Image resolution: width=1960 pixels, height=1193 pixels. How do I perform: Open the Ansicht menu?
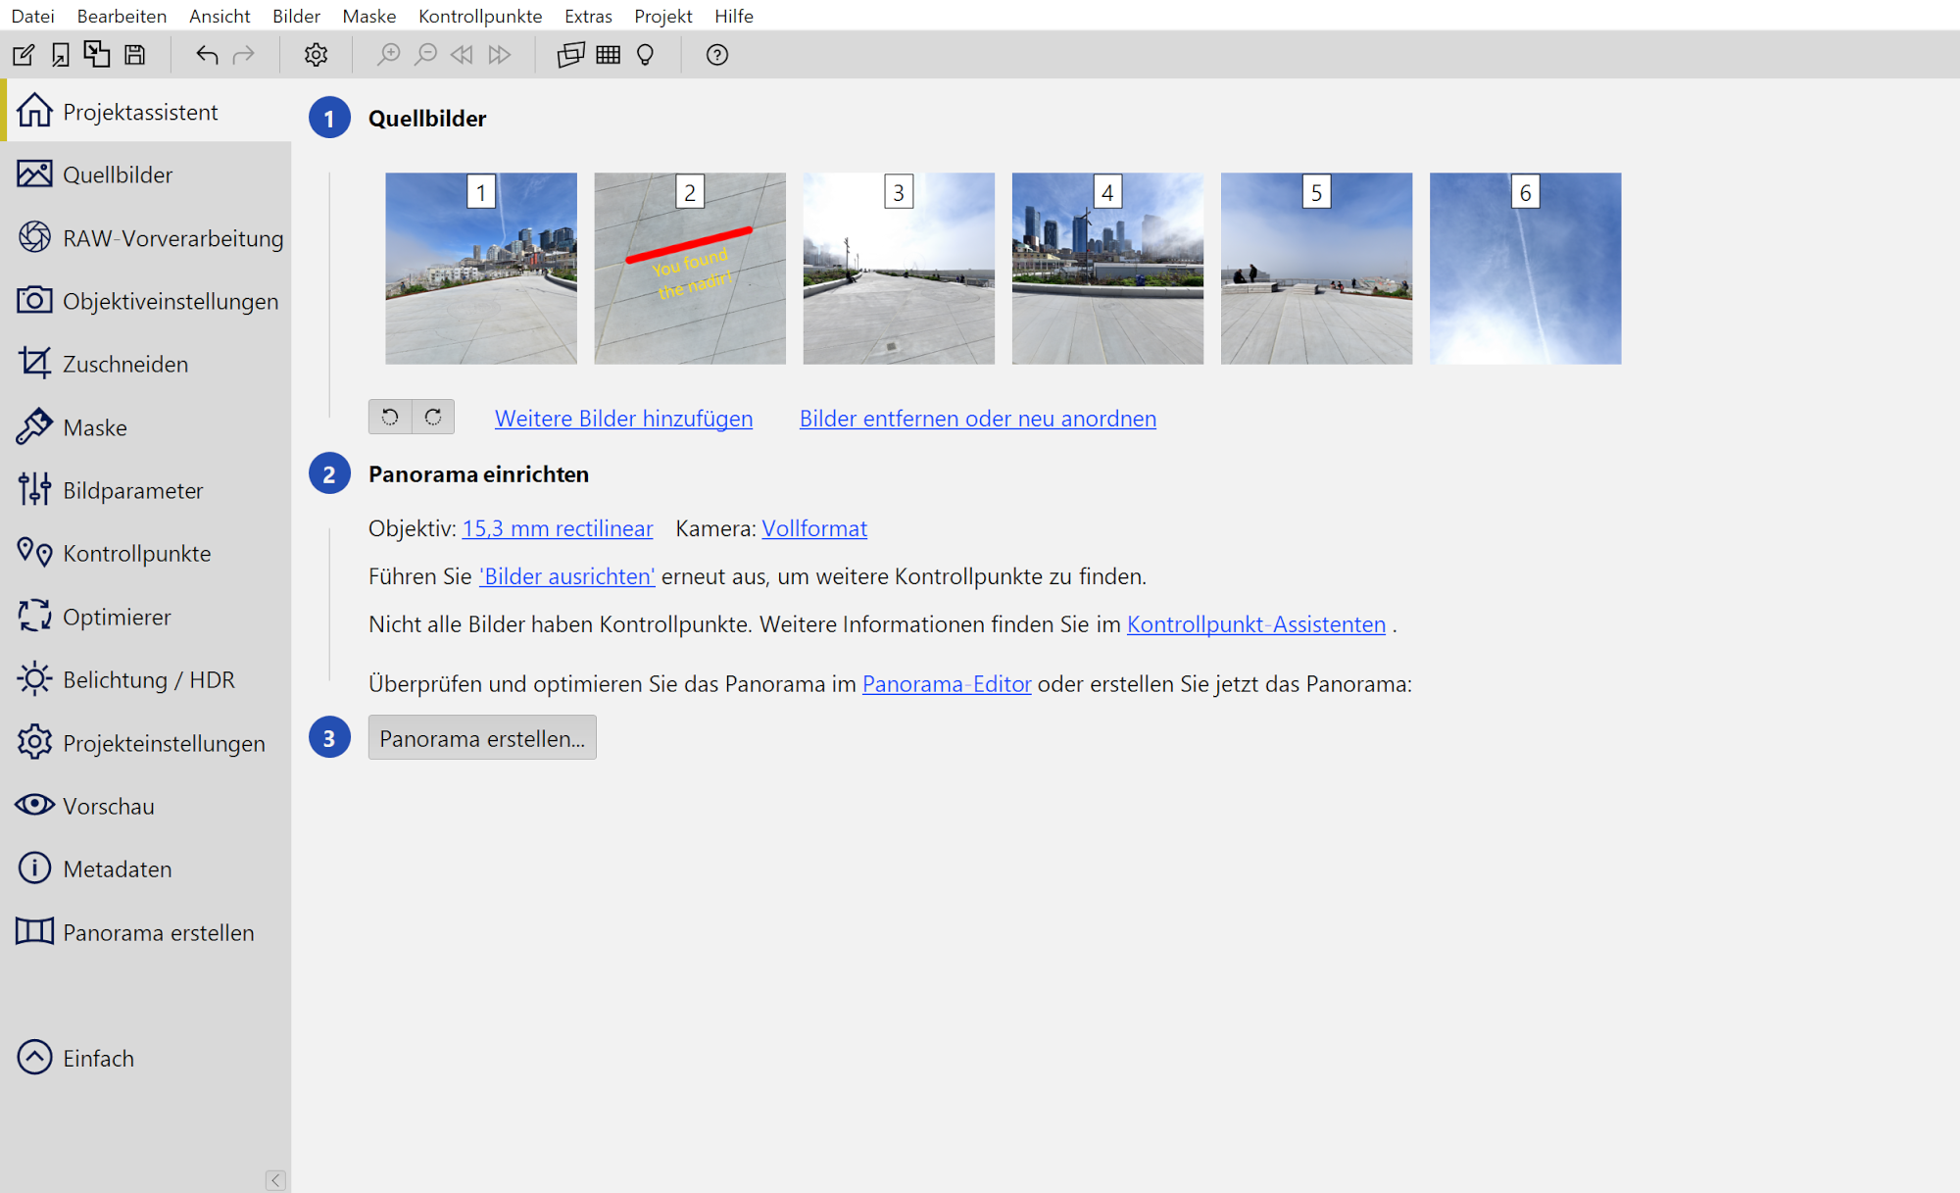[220, 16]
